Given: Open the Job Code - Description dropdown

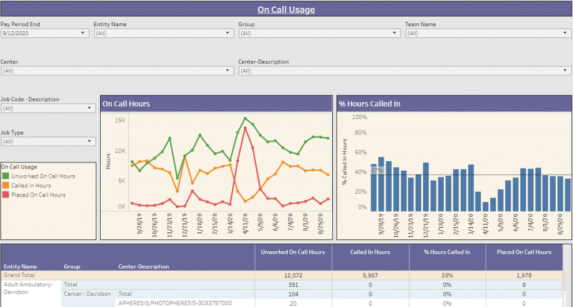Looking at the screenshot, I should click(x=48, y=108).
